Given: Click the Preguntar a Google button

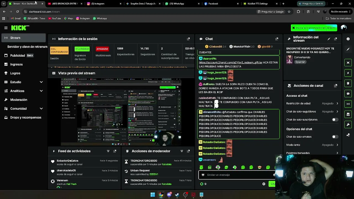Looking at the screenshot, I should pos(270,12).
